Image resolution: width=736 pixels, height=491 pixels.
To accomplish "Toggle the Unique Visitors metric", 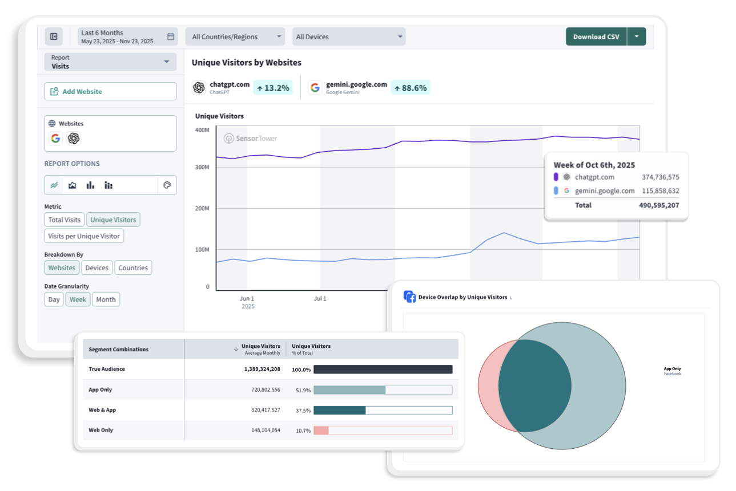I will [x=113, y=220].
